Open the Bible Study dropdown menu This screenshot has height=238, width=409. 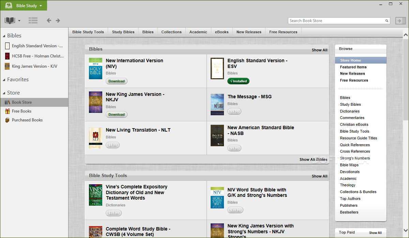pos(24,5)
